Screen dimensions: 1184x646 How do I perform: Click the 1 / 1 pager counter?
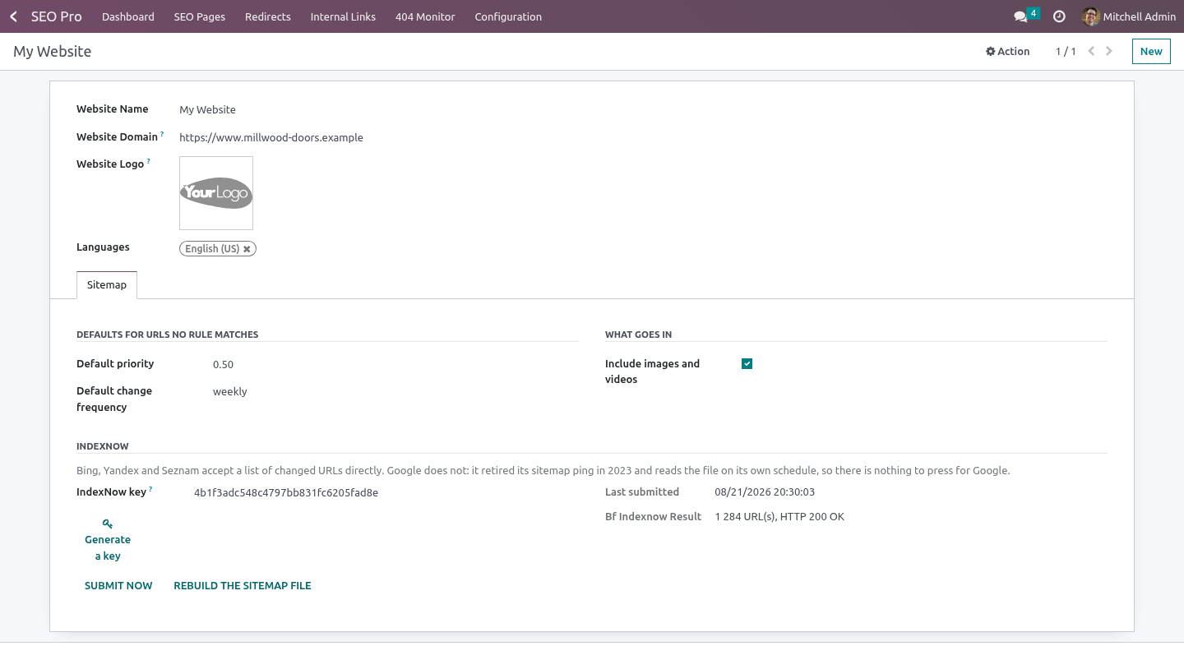pyautogui.click(x=1066, y=51)
